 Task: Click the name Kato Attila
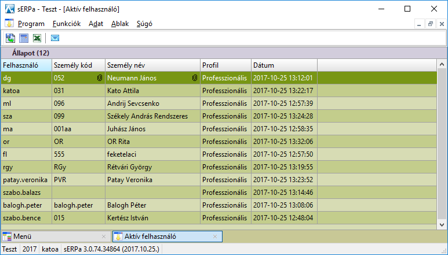(123, 91)
